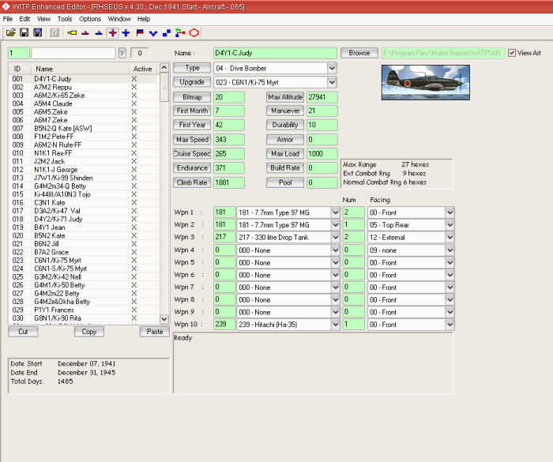Click the black floppy disk save icon
Viewport: 553px width, 462px height.
tap(24, 32)
